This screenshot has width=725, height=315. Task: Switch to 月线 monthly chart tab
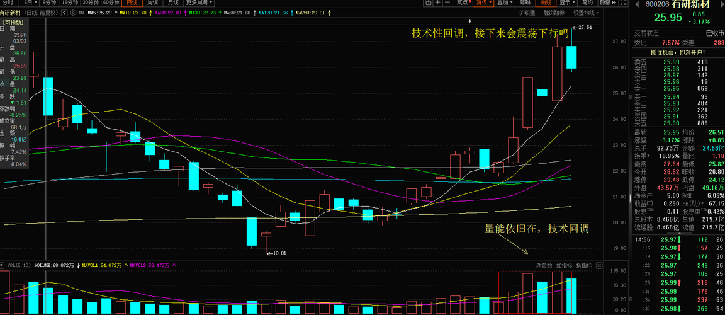(x=173, y=3)
